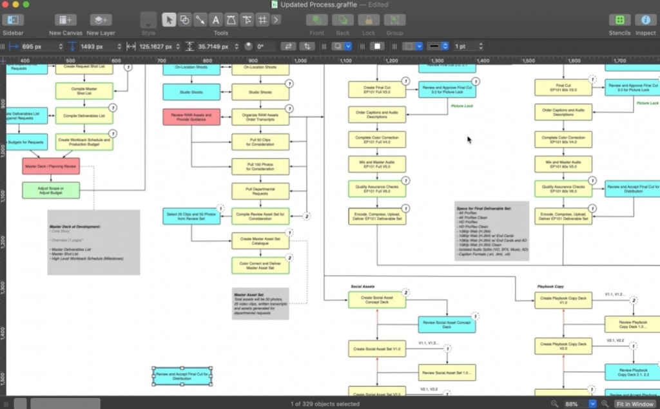This screenshot has width=660, height=409.
Task: Add a New Layer
Action: click(x=101, y=20)
